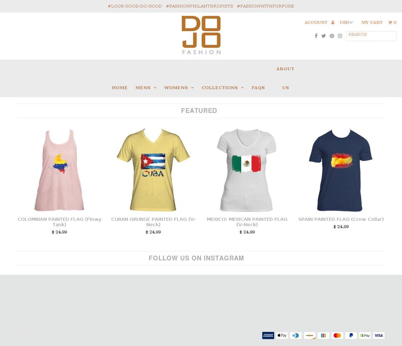This screenshot has height=346, width=402.
Task: Open the Instagram social icon
Action: (340, 36)
